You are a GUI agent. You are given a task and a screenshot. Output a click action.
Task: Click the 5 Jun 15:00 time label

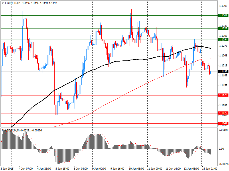click(63, 169)
